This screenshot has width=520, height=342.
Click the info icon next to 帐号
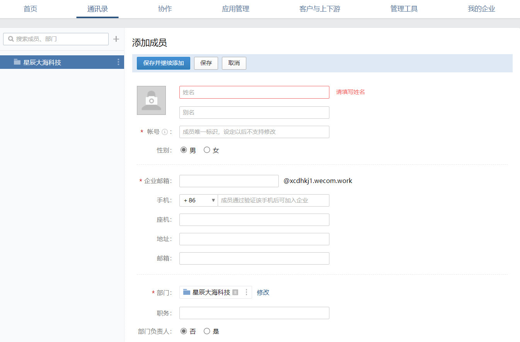[x=165, y=132]
